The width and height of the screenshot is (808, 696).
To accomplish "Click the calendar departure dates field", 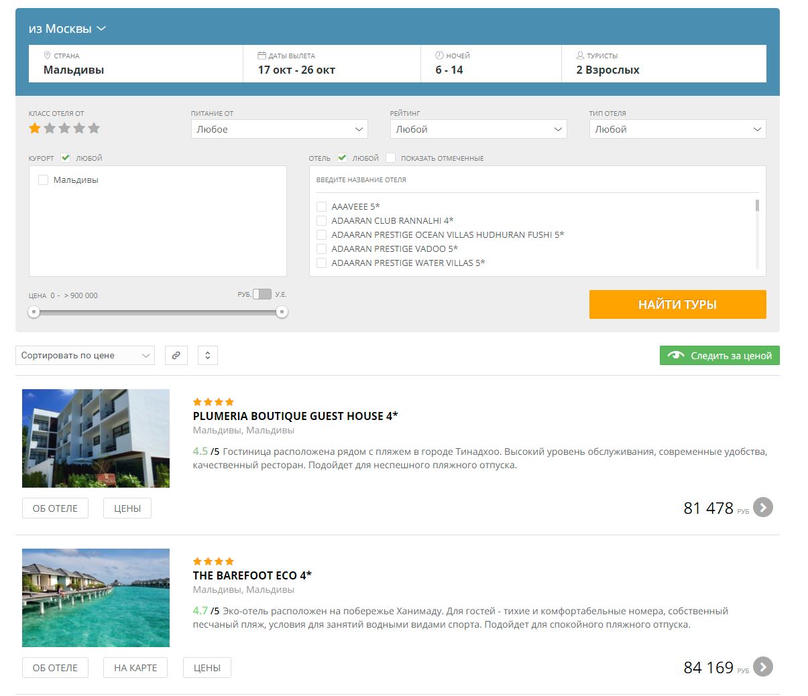I will (x=331, y=64).
